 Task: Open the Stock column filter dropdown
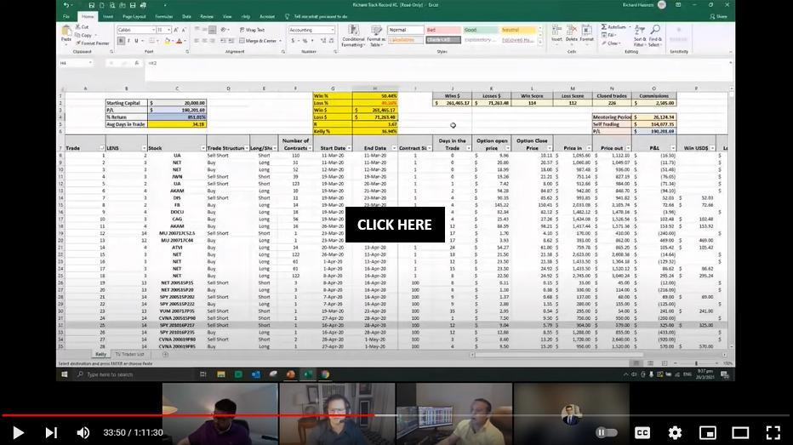pyautogui.click(x=203, y=148)
